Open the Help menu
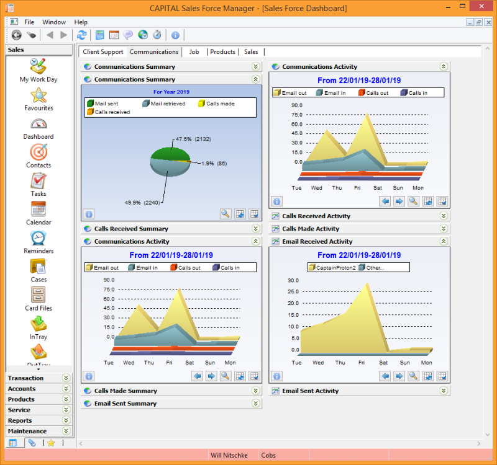 81,22
